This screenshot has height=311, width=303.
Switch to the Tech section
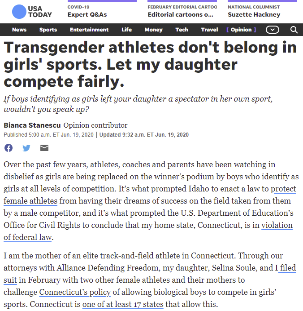pyautogui.click(x=182, y=30)
